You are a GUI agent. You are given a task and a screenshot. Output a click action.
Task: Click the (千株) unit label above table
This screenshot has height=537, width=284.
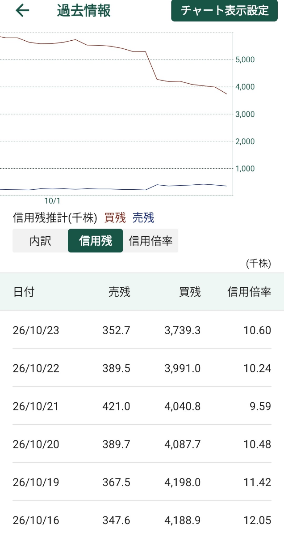point(259,264)
